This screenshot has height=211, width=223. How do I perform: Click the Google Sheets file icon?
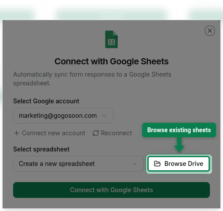(111, 39)
